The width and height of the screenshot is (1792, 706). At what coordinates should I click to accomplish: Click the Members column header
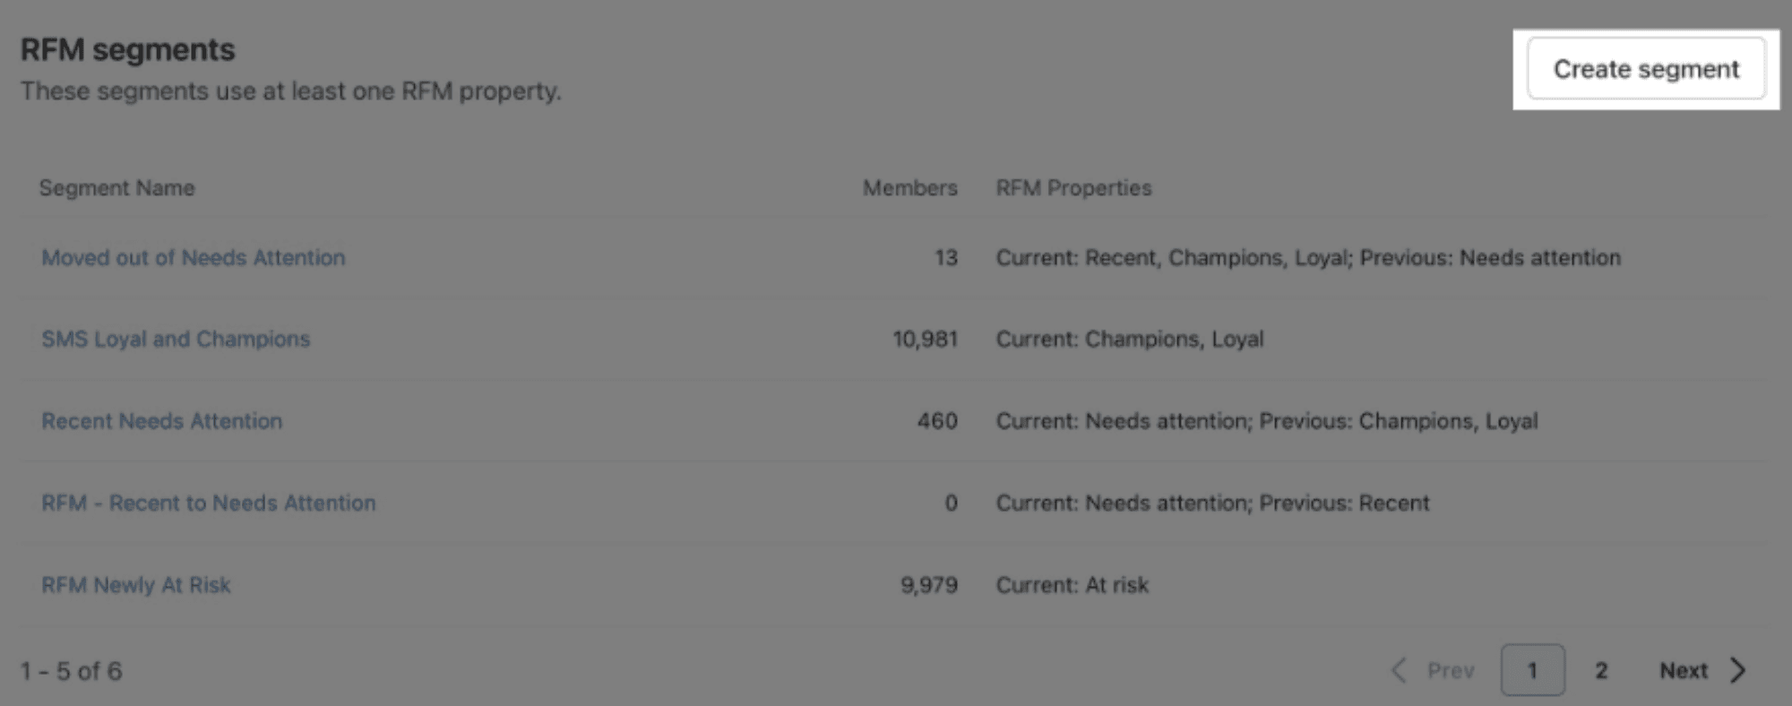point(909,188)
